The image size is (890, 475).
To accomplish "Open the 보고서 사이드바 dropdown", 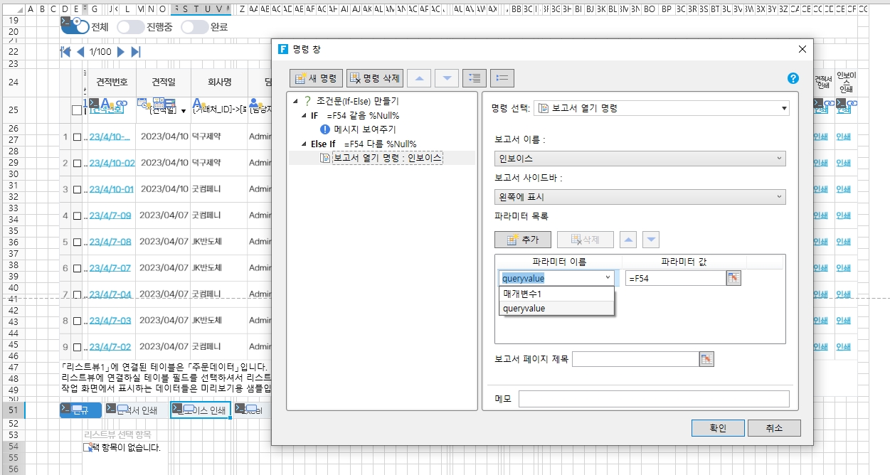I will click(x=640, y=197).
